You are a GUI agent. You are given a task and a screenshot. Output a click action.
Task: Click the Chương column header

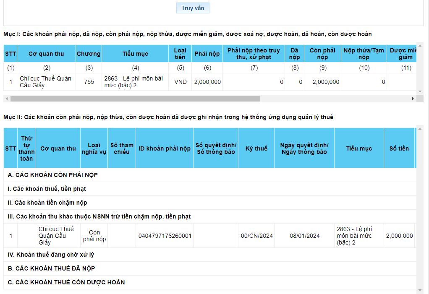(89, 54)
